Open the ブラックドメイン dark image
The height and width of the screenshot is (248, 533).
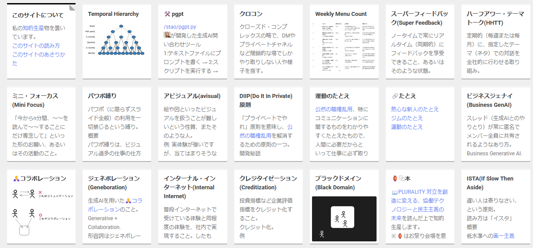[344, 219]
